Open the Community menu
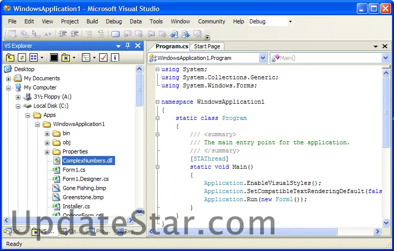394x251 pixels. [x=212, y=21]
